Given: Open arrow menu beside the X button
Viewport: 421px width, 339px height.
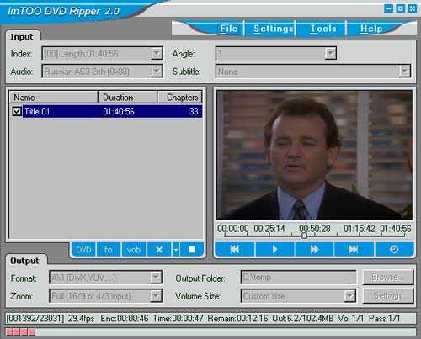Looking at the screenshot, I should [176, 250].
